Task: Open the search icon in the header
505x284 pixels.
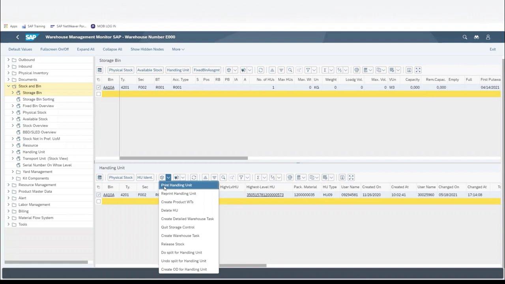Action: click(465, 37)
